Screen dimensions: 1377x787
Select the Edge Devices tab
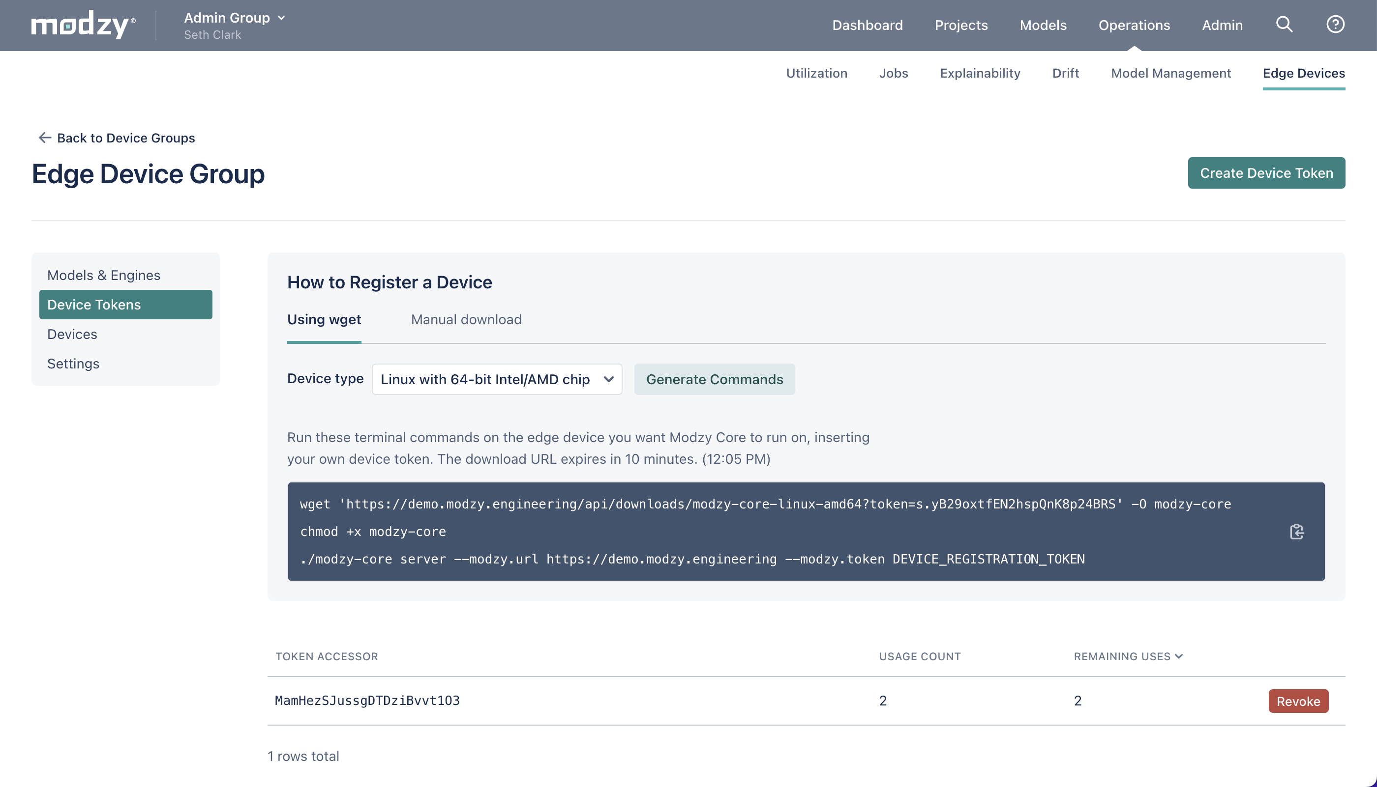(1303, 73)
